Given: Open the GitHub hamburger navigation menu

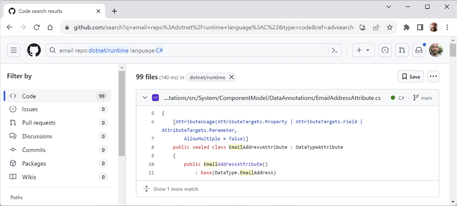Looking at the screenshot, I should 14,50.
